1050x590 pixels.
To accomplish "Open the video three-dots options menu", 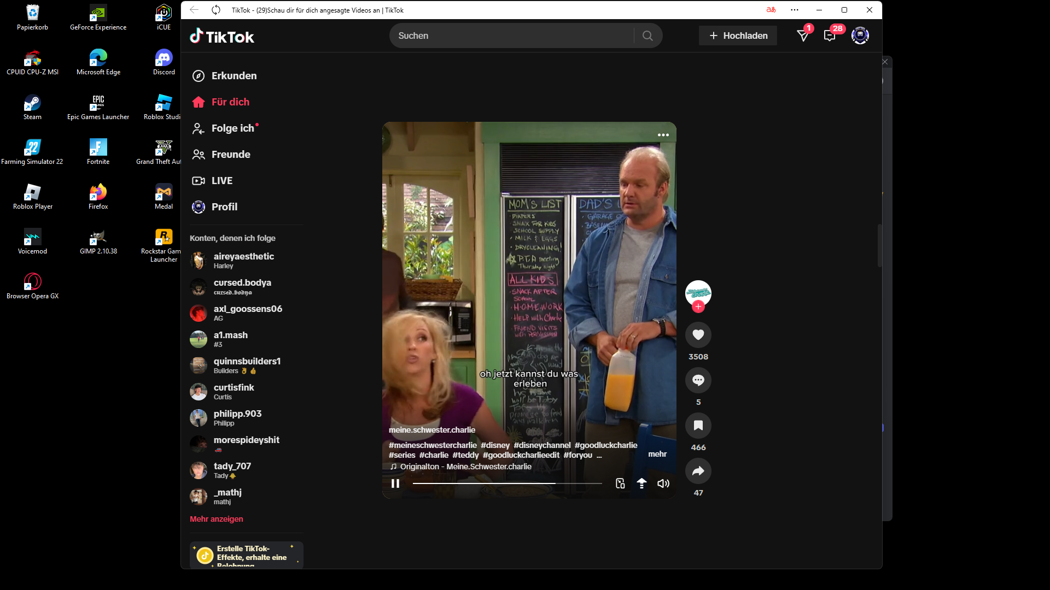I will tap(663, 135).
